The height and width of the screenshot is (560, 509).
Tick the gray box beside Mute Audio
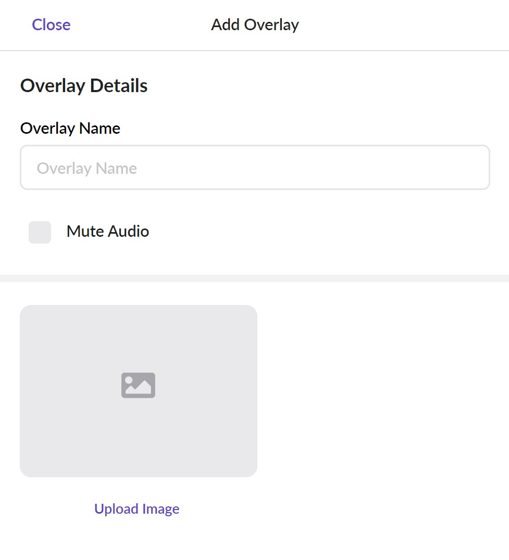click(x=40, y=232)
